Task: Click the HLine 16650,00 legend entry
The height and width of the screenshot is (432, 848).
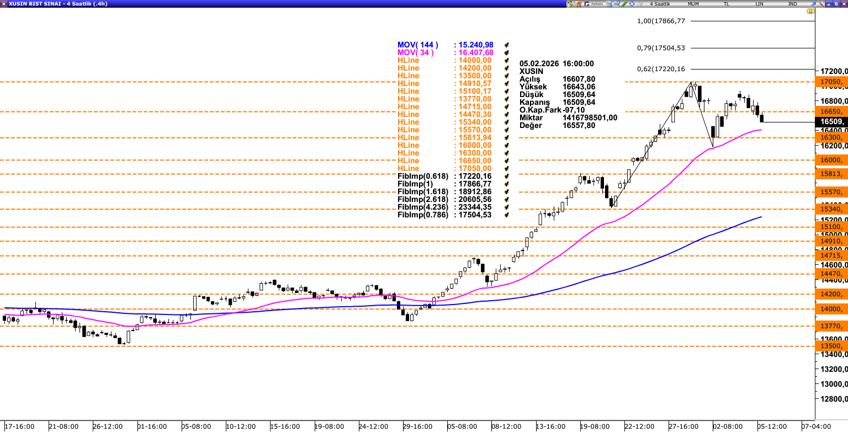Action: point(409,161)
